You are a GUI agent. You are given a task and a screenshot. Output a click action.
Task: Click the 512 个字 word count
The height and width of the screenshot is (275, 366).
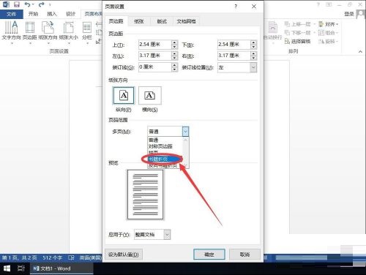(52, 257)
